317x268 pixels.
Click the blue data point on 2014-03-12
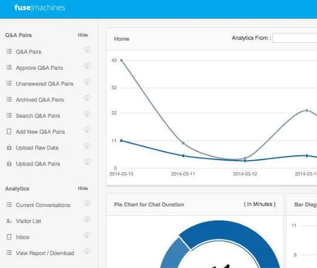coord(245,161)
